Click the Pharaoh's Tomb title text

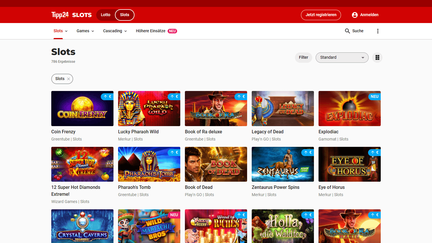click(134, 187)
